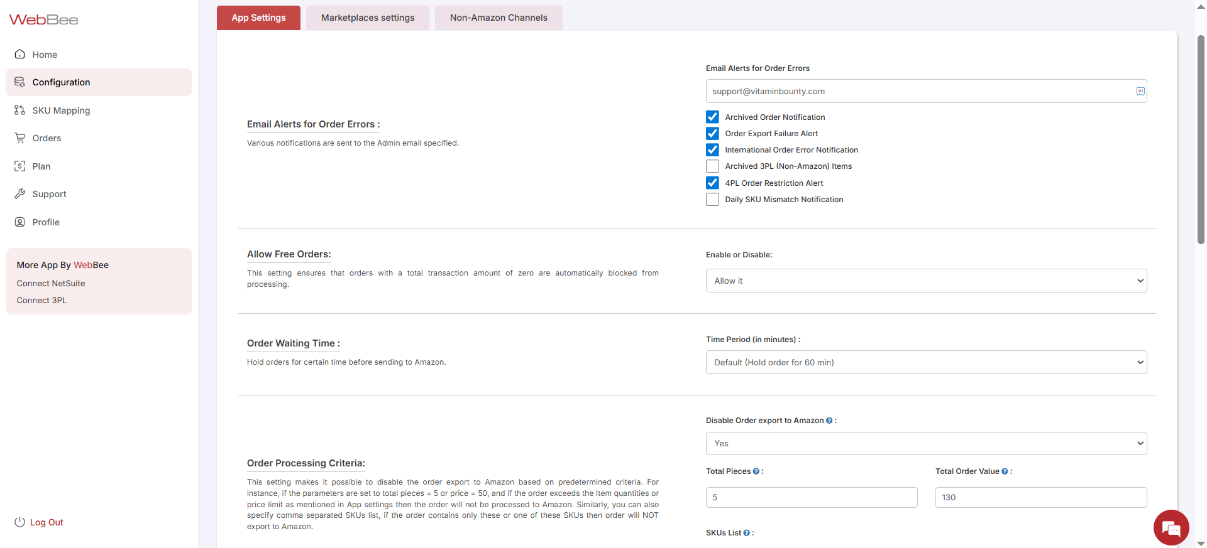
Task: Click the Log Out link
Action: [x=47, y=522]
